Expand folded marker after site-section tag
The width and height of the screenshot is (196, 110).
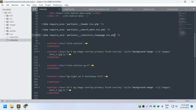tap(86, 43)
